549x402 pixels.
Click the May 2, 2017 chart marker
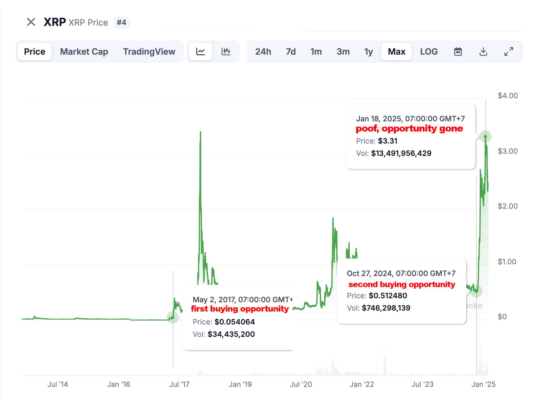tap(173, 317)
